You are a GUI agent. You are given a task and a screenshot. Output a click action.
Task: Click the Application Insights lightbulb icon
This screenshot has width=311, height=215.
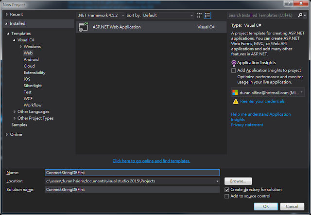[x=234, y=63]
